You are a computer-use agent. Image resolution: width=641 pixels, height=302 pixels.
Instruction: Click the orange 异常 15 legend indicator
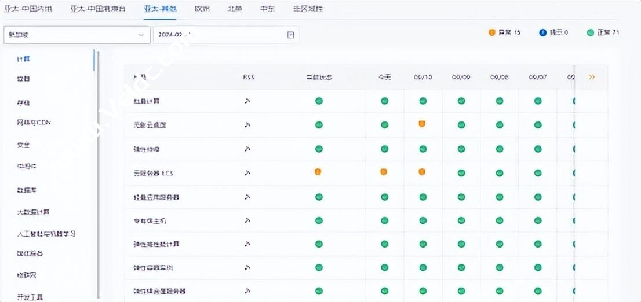click(x=492, y=32)
